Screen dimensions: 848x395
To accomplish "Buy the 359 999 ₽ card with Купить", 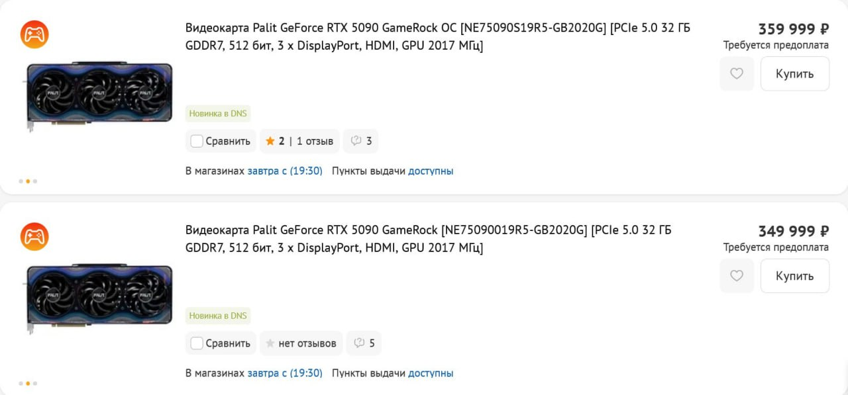I will click(794, 73).
